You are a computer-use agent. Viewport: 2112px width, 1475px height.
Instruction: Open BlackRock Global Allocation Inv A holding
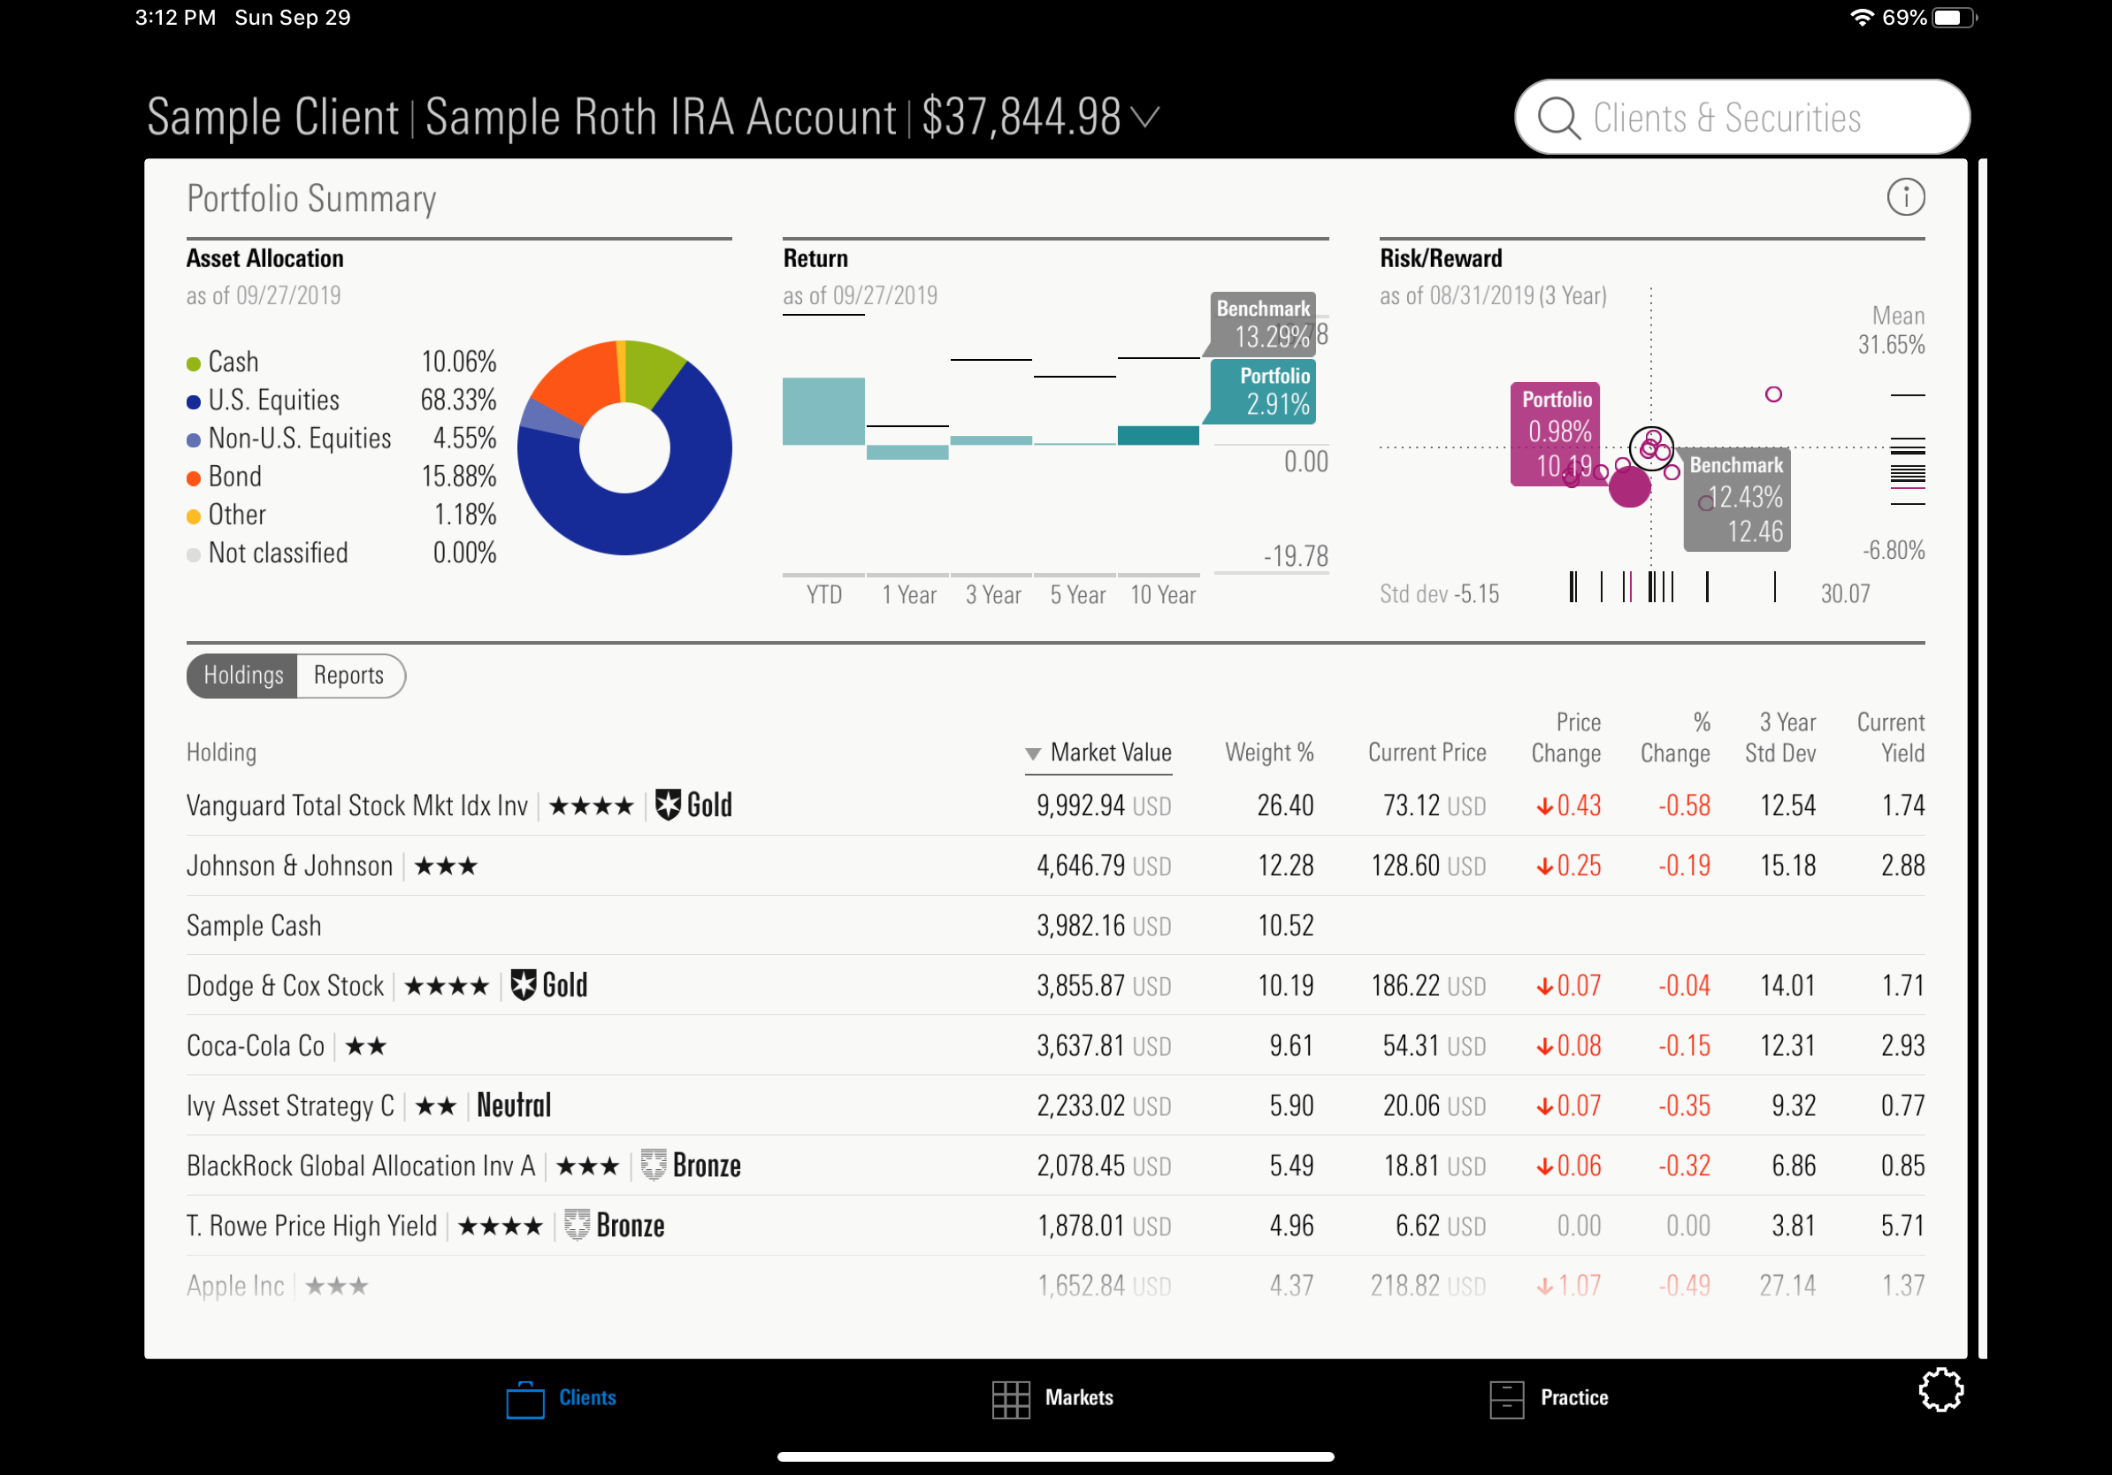[361, 1166]
